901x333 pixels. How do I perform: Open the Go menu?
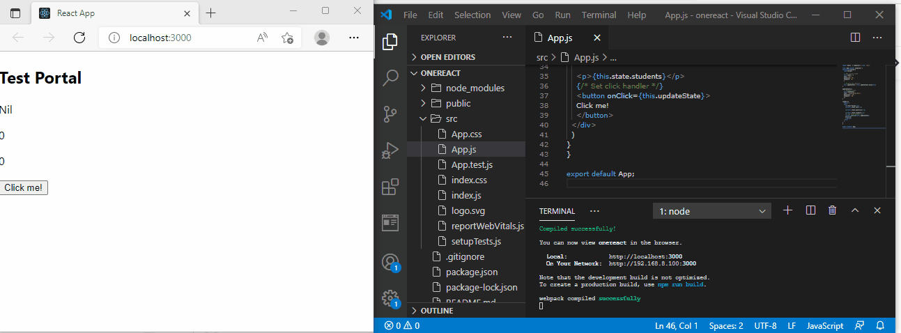point(538,15)
